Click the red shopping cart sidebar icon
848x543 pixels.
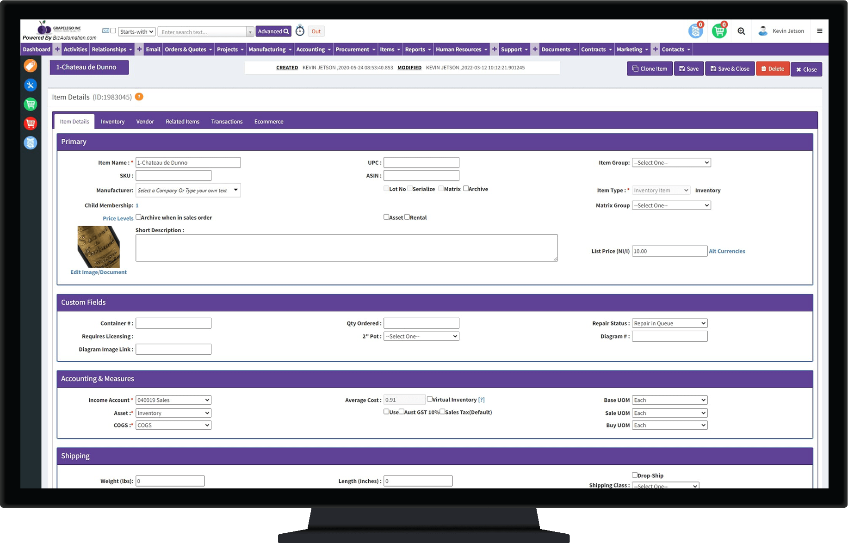click(31, 123)
